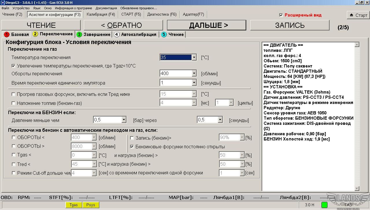370x210 pixels.
Task: Toggle the Бензиновые форсунки постоянно открыты checkbox
Action: point(132,147)
